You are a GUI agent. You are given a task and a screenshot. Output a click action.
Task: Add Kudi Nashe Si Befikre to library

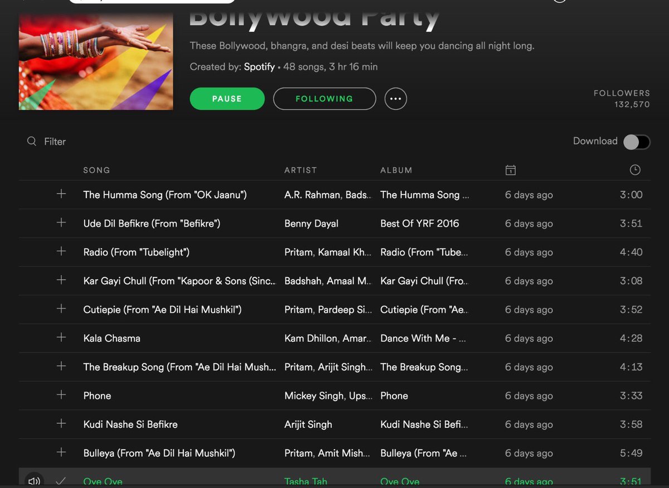click(61, 424)
